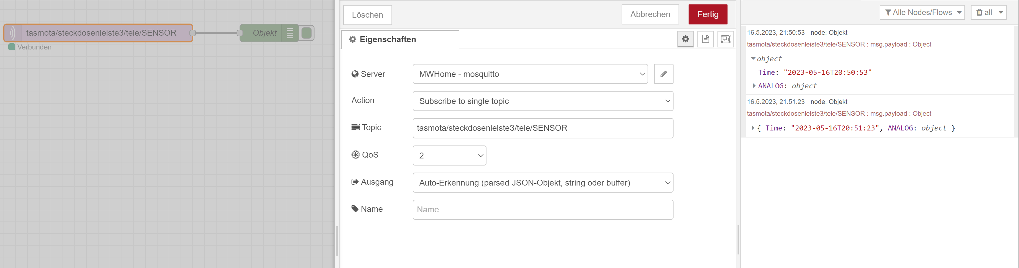Viewport: 1019px width, 268px height.
Task: Click the MQTT node signal icon
Action: pyautogui.click(x=12, y=33)
